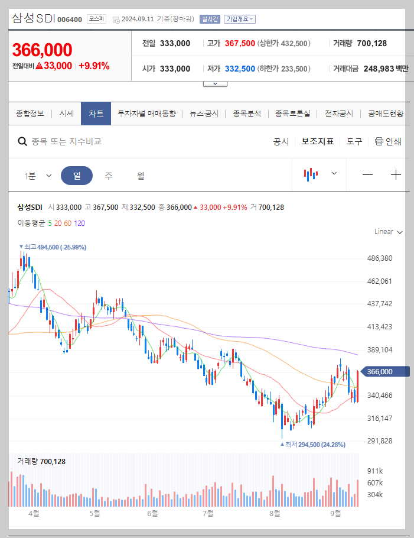The width and height of the screenshot is (414, 538).
Task: Switch to the 종목분석 tab
Action: coord(246,112)
